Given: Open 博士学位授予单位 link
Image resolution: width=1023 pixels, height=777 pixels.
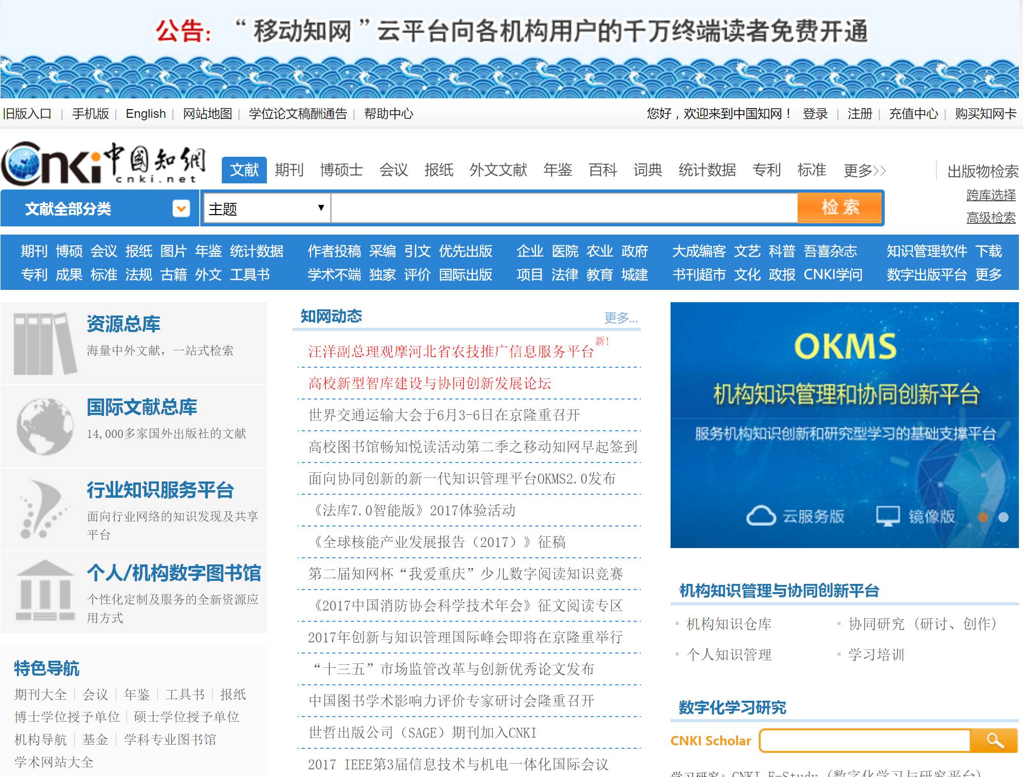Looking at the screenshot, I should pyautogui.click(x=67, y=717).
